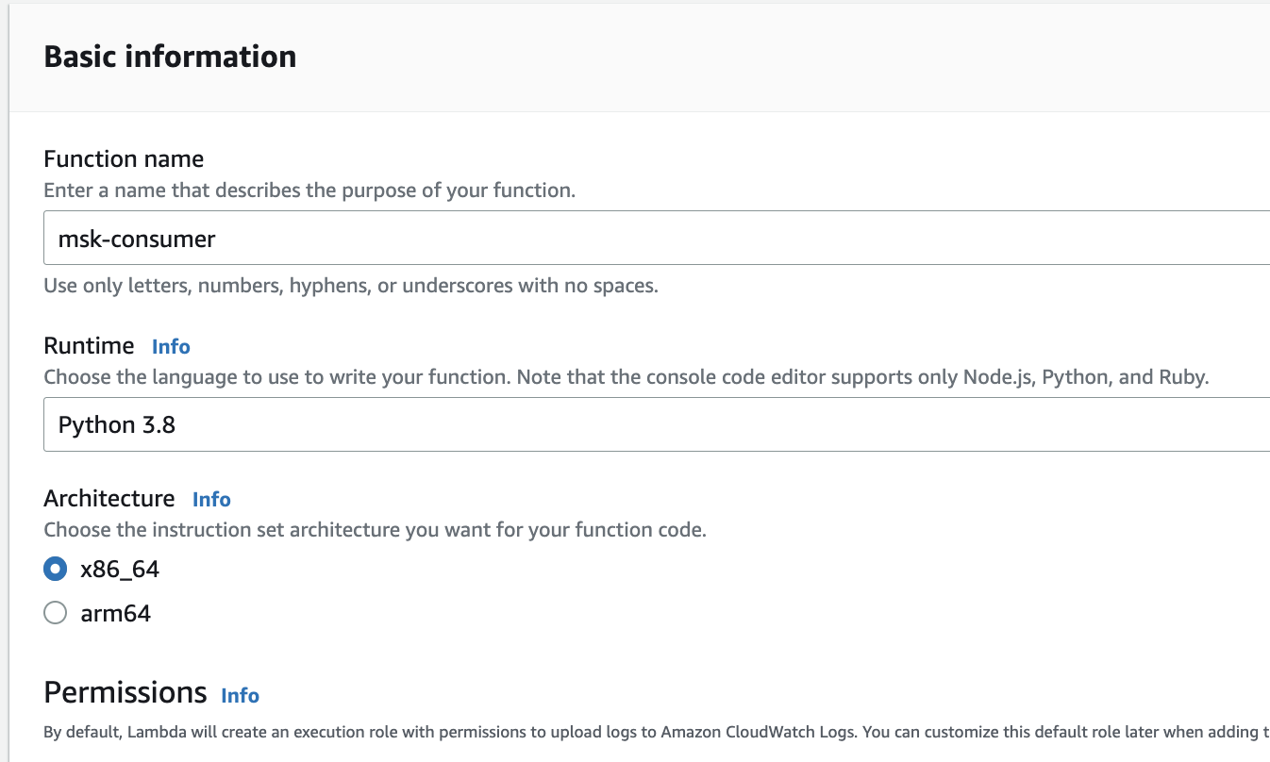Open the Permissions Info link

coord(240,696)
